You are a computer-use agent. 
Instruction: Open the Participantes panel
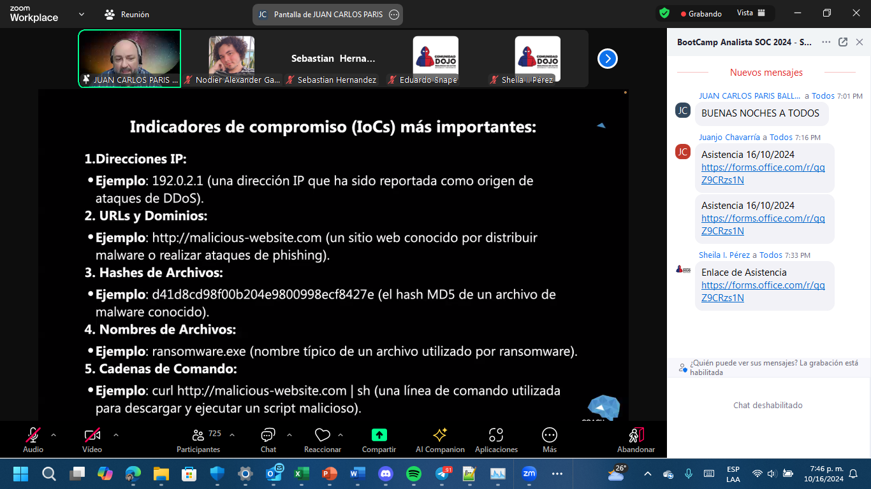(x=199, y=439)
